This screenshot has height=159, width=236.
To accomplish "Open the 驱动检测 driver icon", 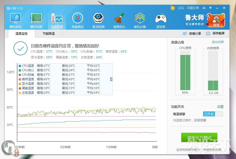I will 98,18.
